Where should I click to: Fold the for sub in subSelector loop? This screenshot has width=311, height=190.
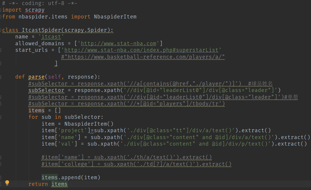1,117
